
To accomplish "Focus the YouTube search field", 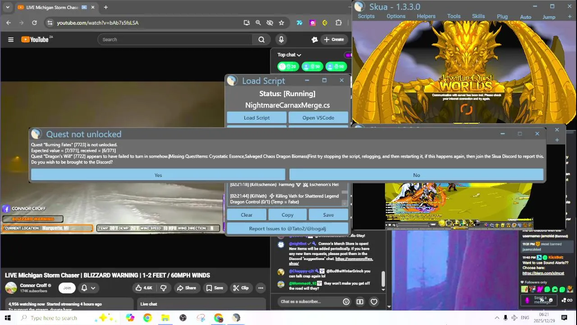I will 176,39.
